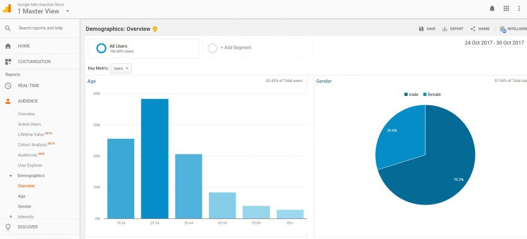Select Age under Demographics
This screenshot has height=239, width=527.
coord(22,196)
